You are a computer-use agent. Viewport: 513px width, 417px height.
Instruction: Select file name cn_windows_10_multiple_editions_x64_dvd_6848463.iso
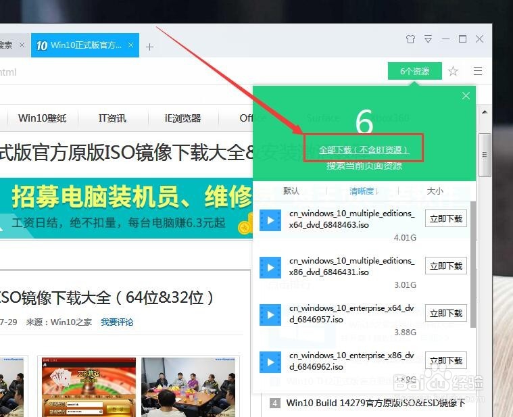tap(351, 219)
